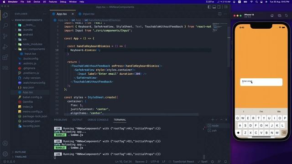Screen dimensions: 292x164
Task: Switch to the PROBLEMS panel tab
Action: click(61, 120)
